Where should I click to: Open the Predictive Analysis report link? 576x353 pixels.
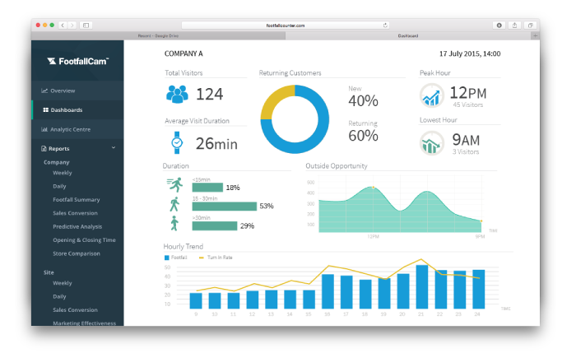coord(77,226)
